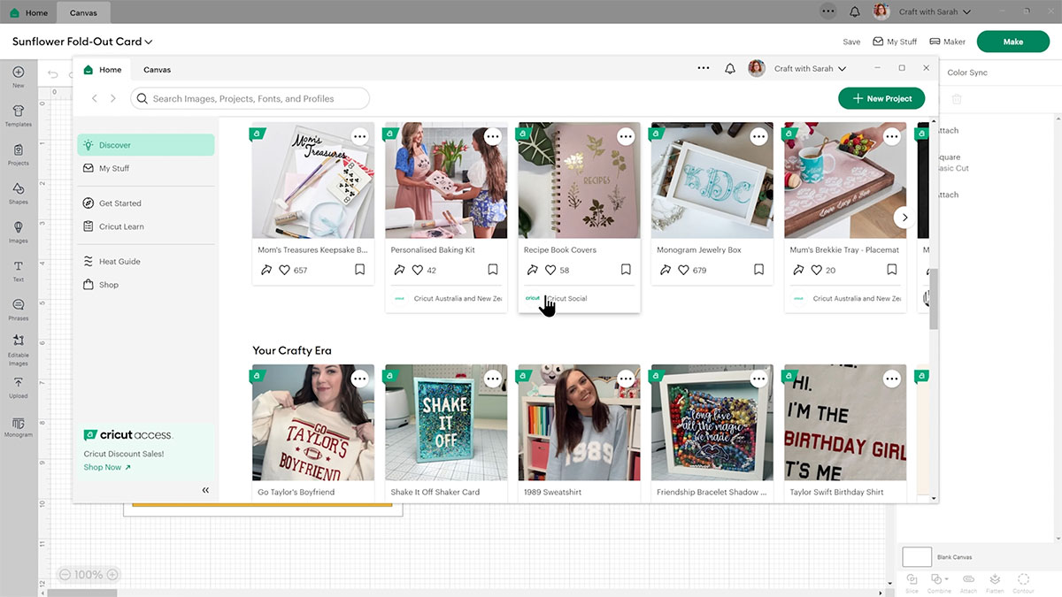Bookmark the Mom's Treasures Keepsake project
The image size is (1062, 597).
360,270
